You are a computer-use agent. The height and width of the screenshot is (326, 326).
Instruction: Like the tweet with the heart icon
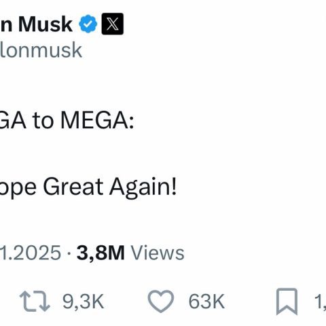click(x=161, y=302)
